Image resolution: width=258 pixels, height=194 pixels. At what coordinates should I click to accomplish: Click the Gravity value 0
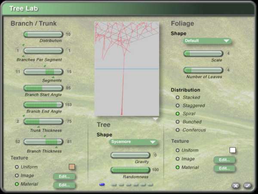coord(155,155)
